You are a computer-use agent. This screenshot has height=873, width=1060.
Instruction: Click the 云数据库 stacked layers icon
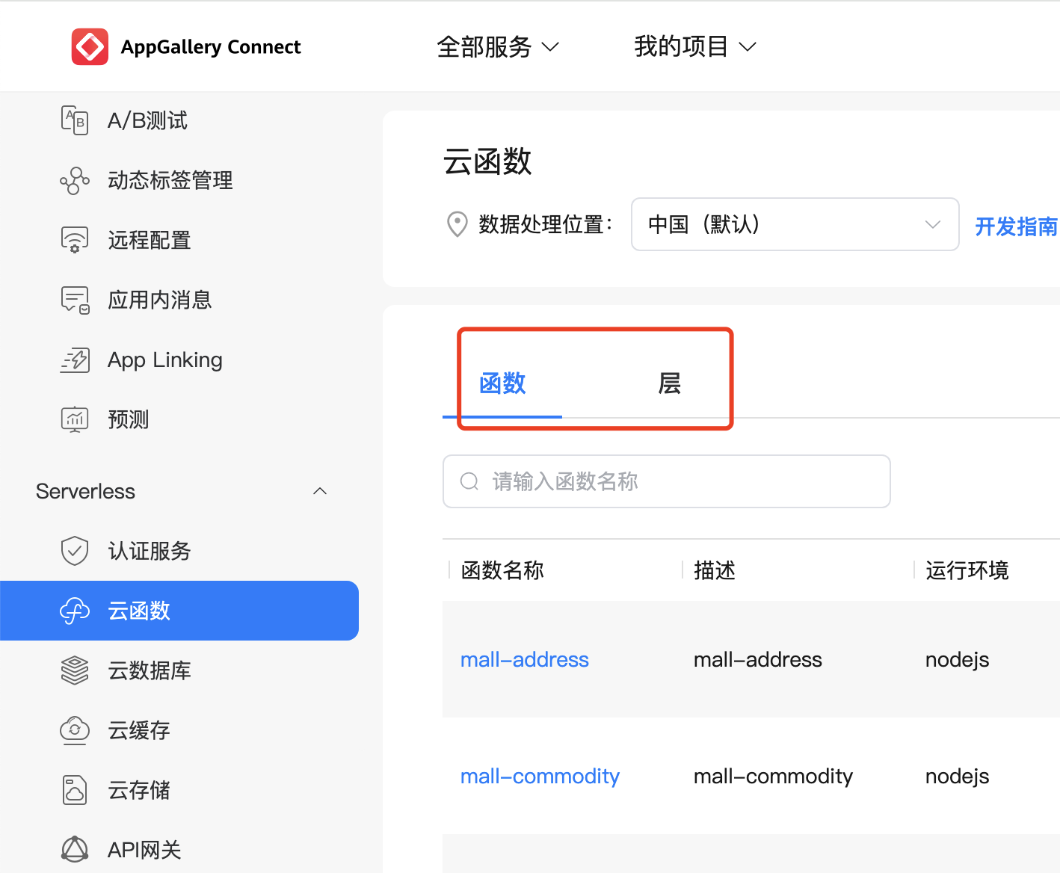pyautogui.click(x=75, y=670)
